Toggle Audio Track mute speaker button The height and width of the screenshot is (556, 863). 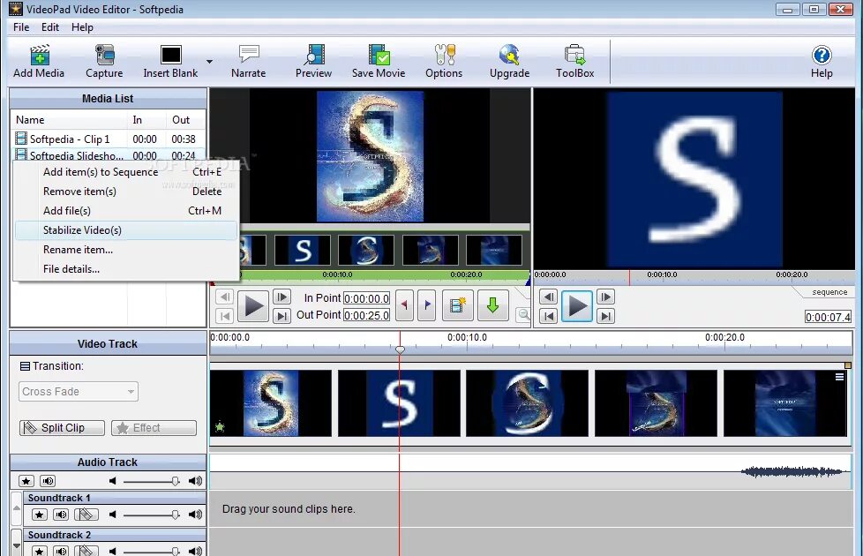pyautogui.click(x=48, y=481)
